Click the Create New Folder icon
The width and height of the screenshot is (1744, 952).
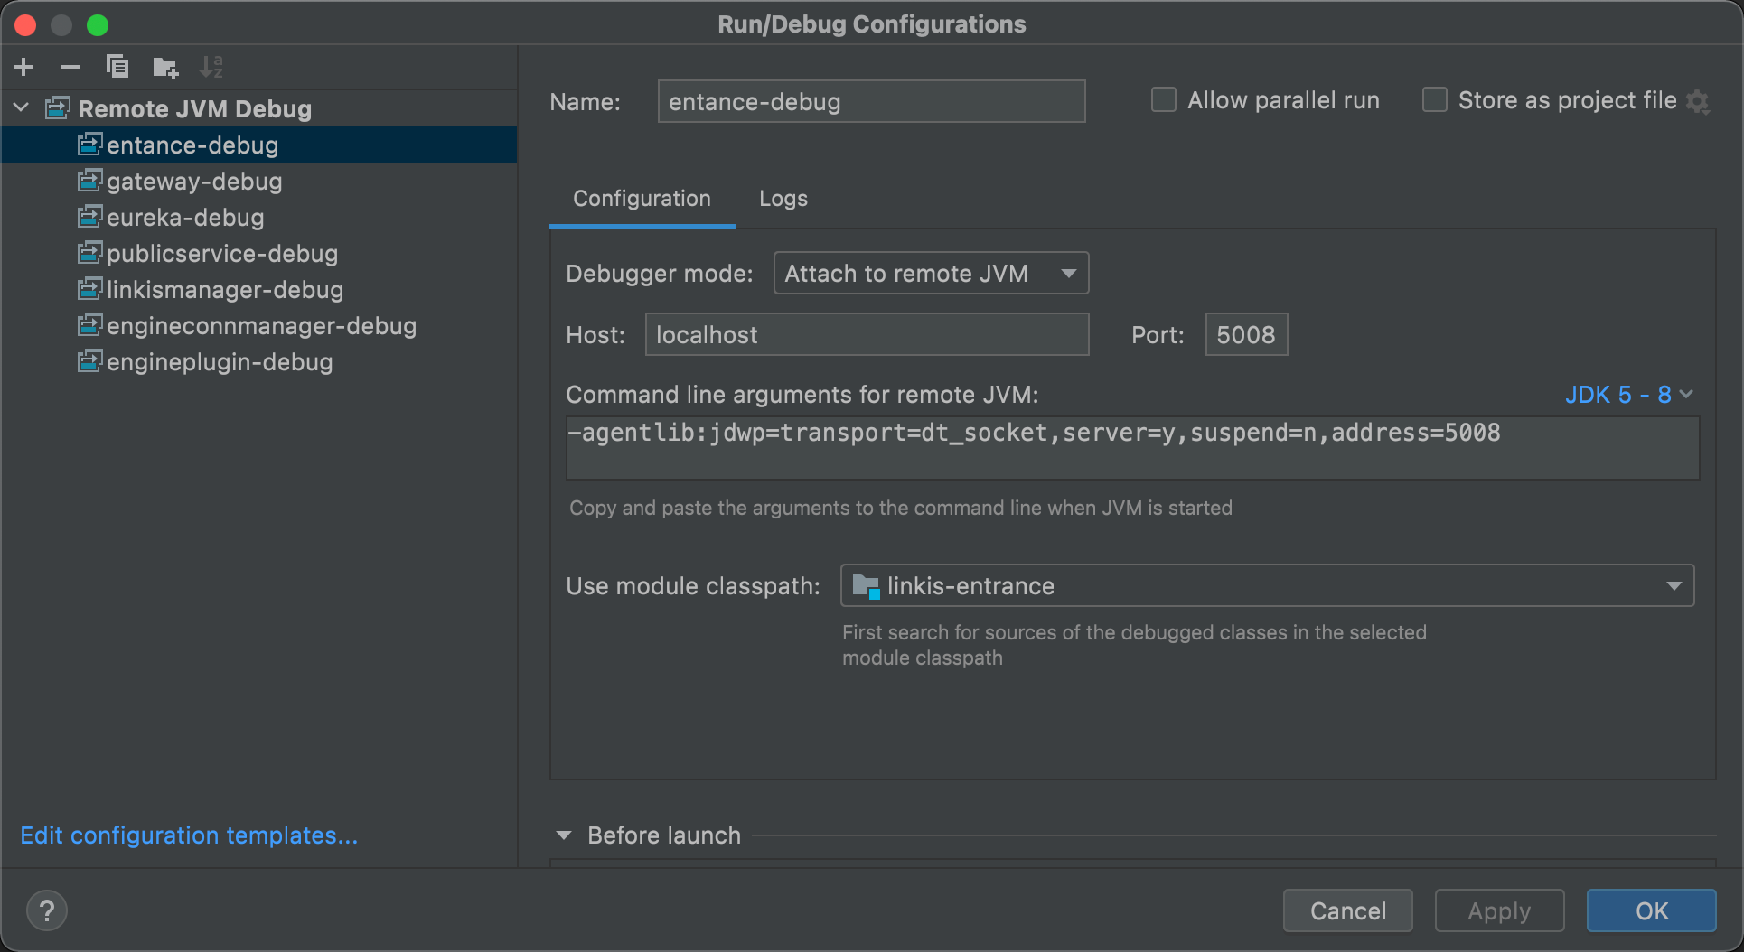[165, 67]
